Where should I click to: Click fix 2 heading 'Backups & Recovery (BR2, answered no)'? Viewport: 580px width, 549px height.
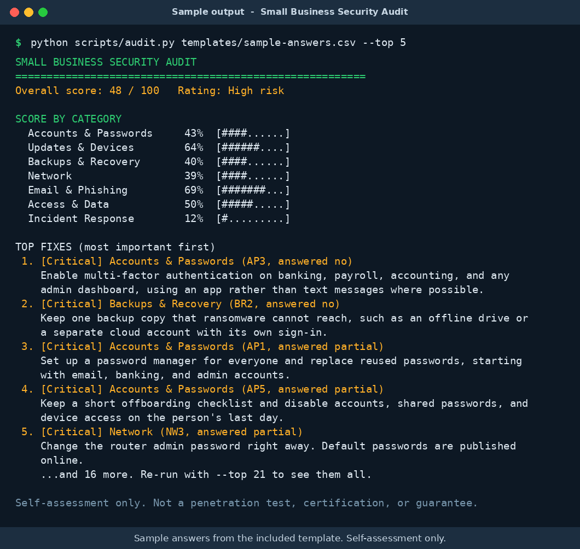[224, 304]
